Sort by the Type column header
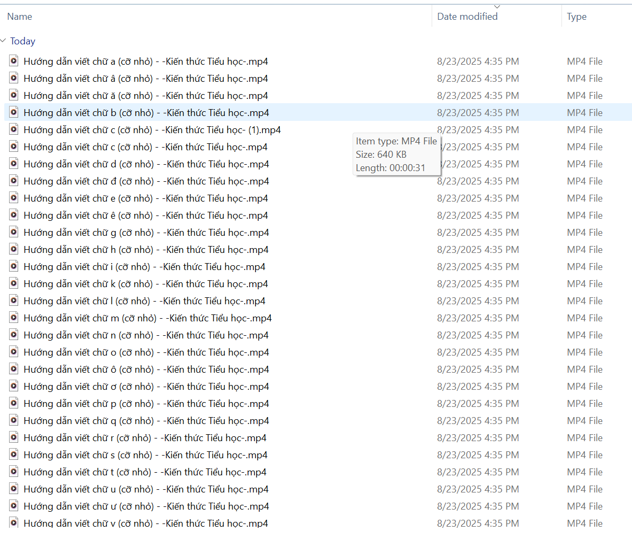 576,17
